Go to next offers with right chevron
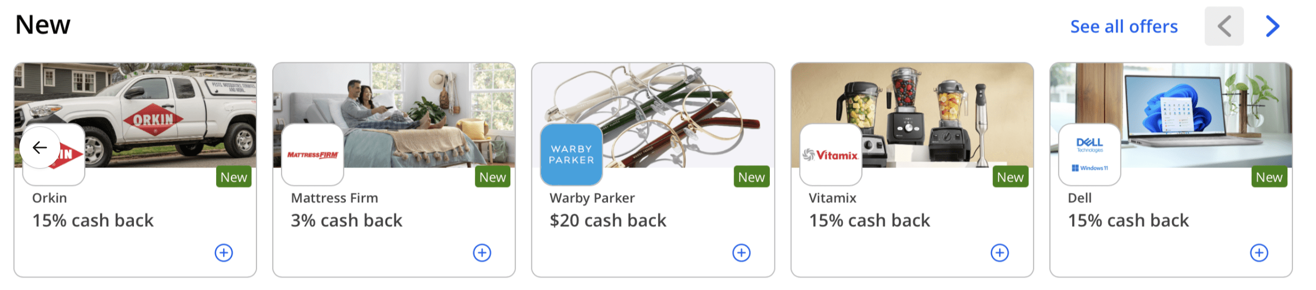The image size is (1316, 290). [x=1273, y=26]
